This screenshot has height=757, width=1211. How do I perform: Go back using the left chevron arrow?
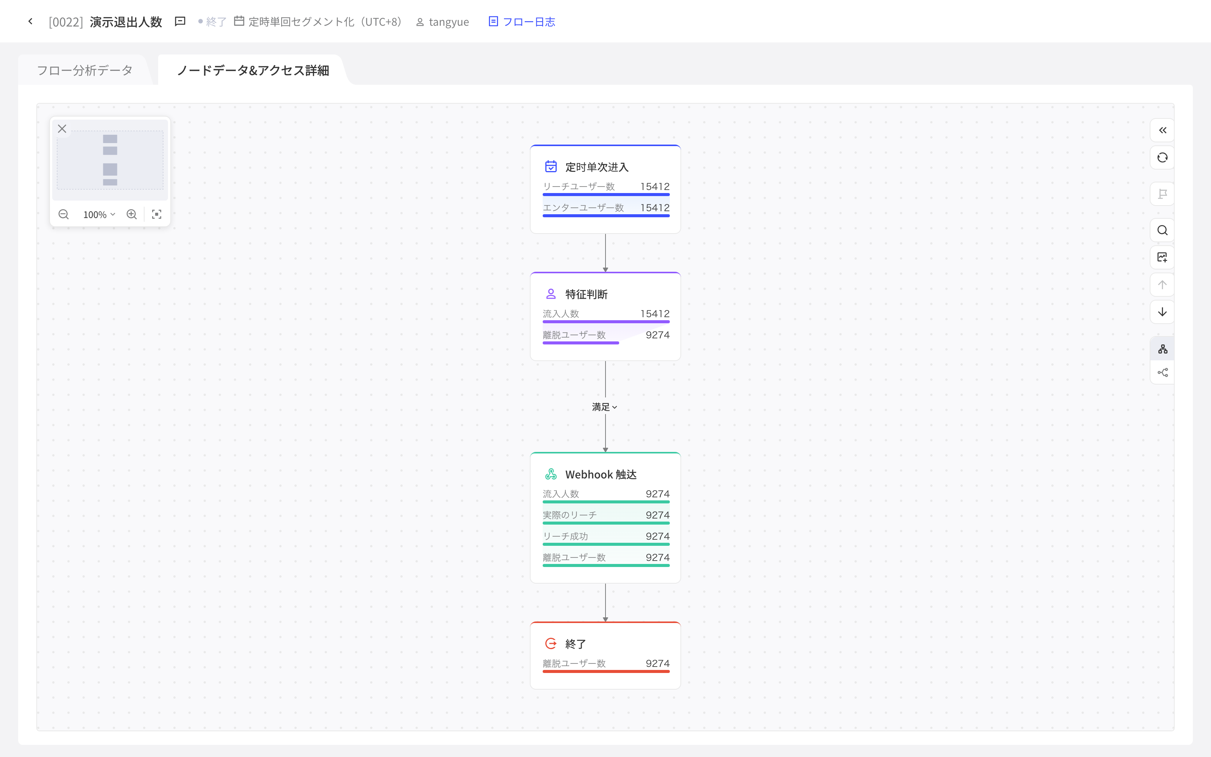point(31,22)
